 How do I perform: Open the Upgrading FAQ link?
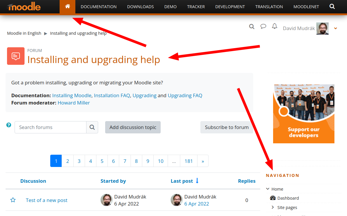pos(185,95)
